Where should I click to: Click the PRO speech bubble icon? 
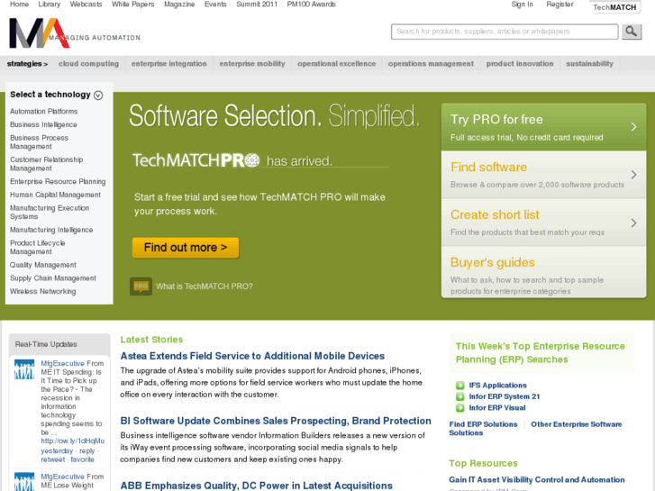pos(141,286)
